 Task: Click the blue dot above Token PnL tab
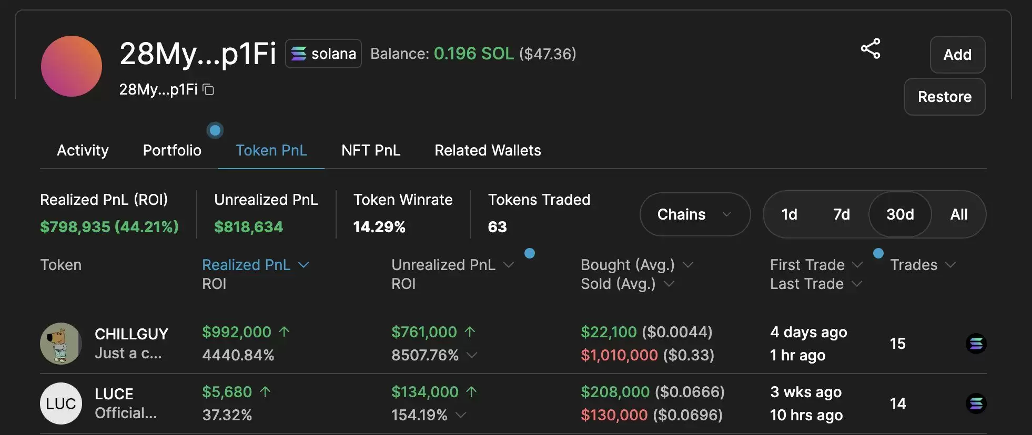[215, 130]
